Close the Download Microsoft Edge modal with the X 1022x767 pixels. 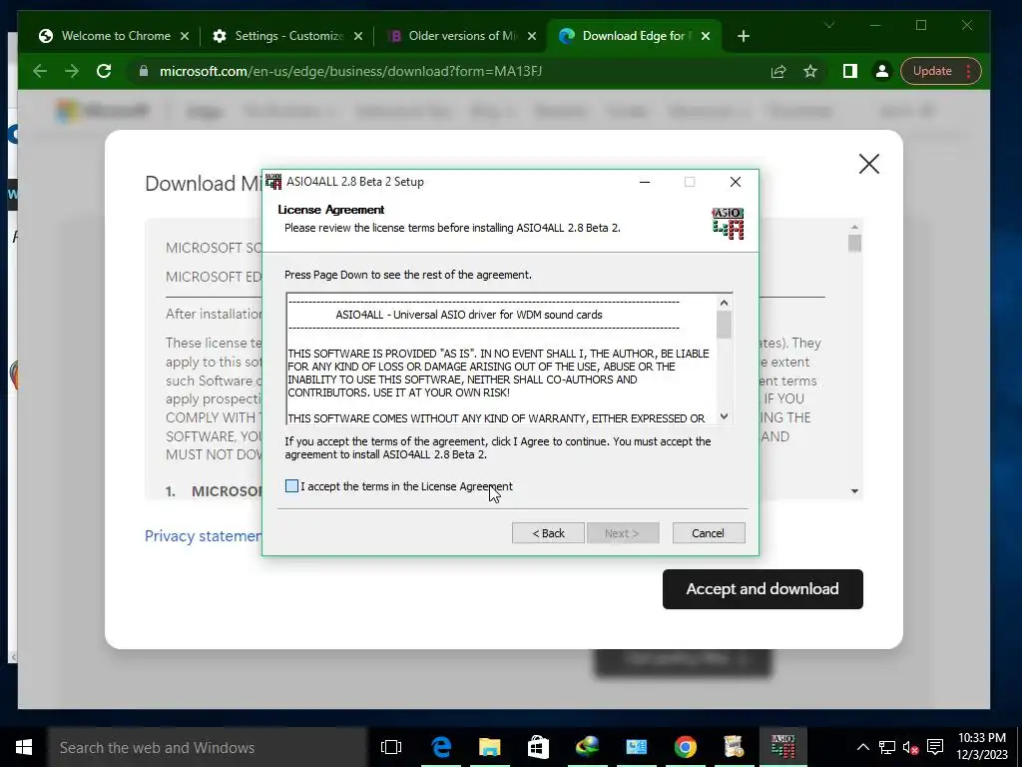869,164
